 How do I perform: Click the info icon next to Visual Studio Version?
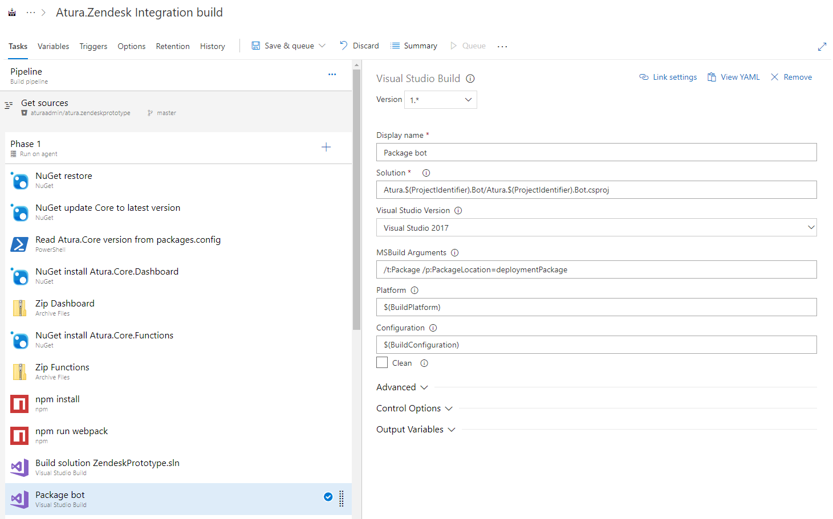[x=458, y=210]
